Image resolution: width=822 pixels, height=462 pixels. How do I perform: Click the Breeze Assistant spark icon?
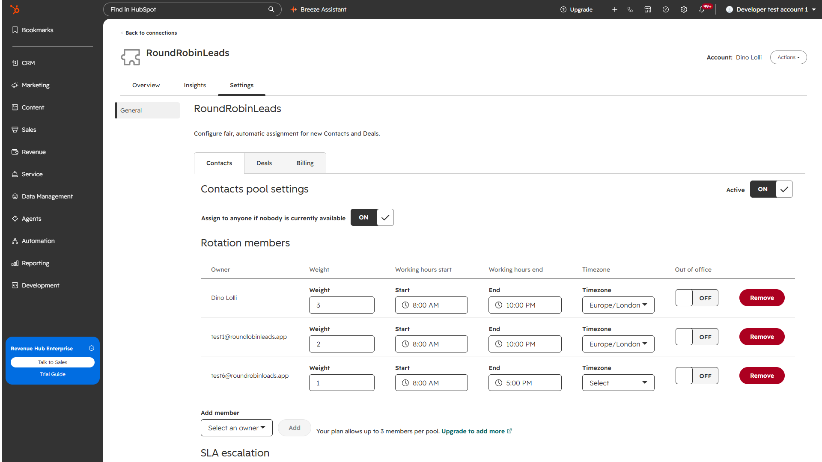[x=294, y=9]
